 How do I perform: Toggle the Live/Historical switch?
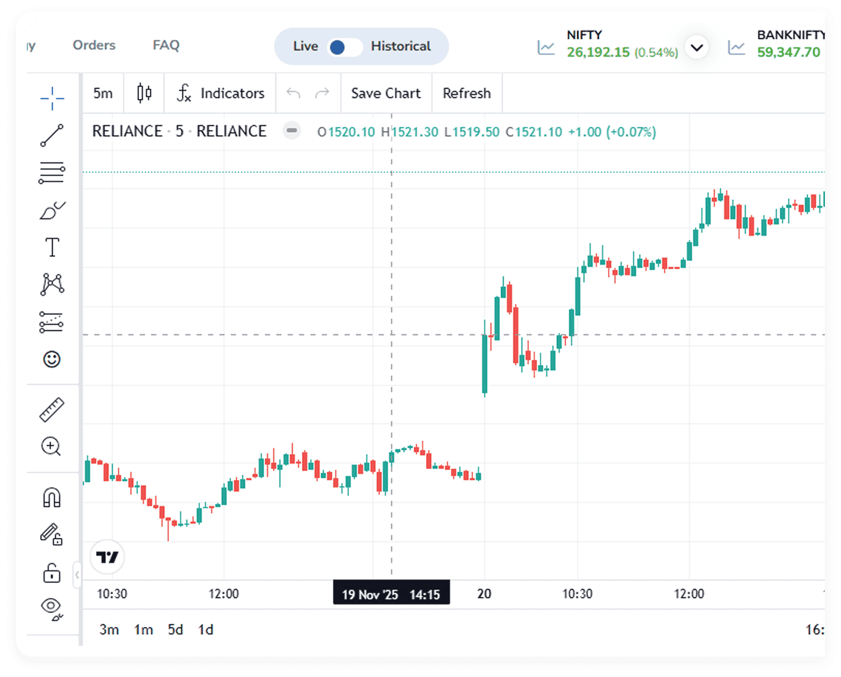(345, 47)
